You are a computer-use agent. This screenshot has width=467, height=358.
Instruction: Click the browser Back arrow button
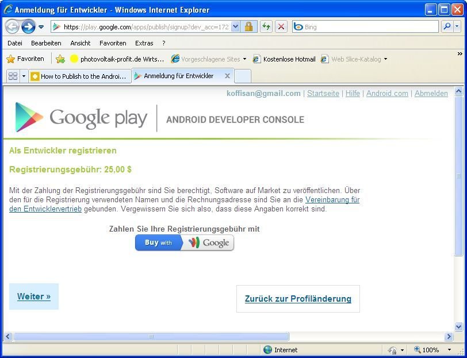pos(12,27)
